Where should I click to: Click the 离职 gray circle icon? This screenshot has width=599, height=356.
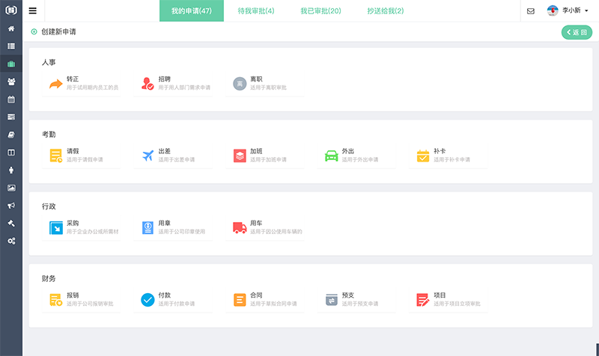click(x=240, y=84)
